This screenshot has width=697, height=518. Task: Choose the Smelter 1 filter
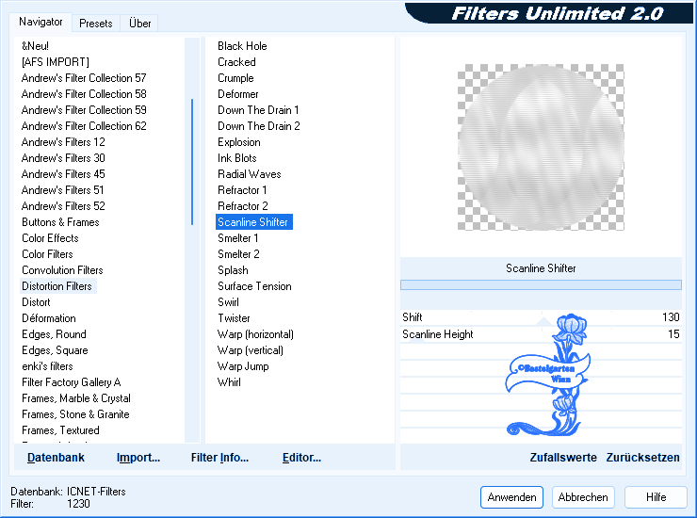point(237,238)
